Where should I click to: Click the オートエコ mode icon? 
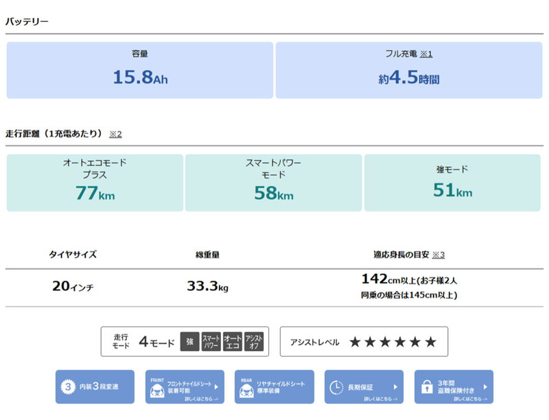[x=232, y=341]
